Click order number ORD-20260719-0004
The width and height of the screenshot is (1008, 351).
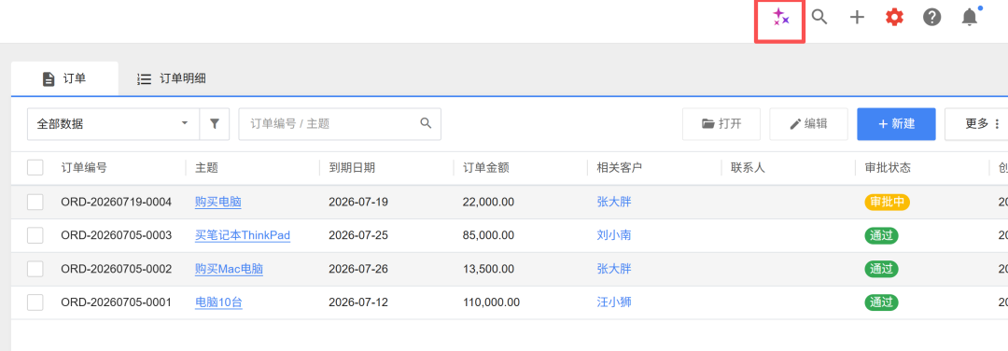[x=117, y=202]
